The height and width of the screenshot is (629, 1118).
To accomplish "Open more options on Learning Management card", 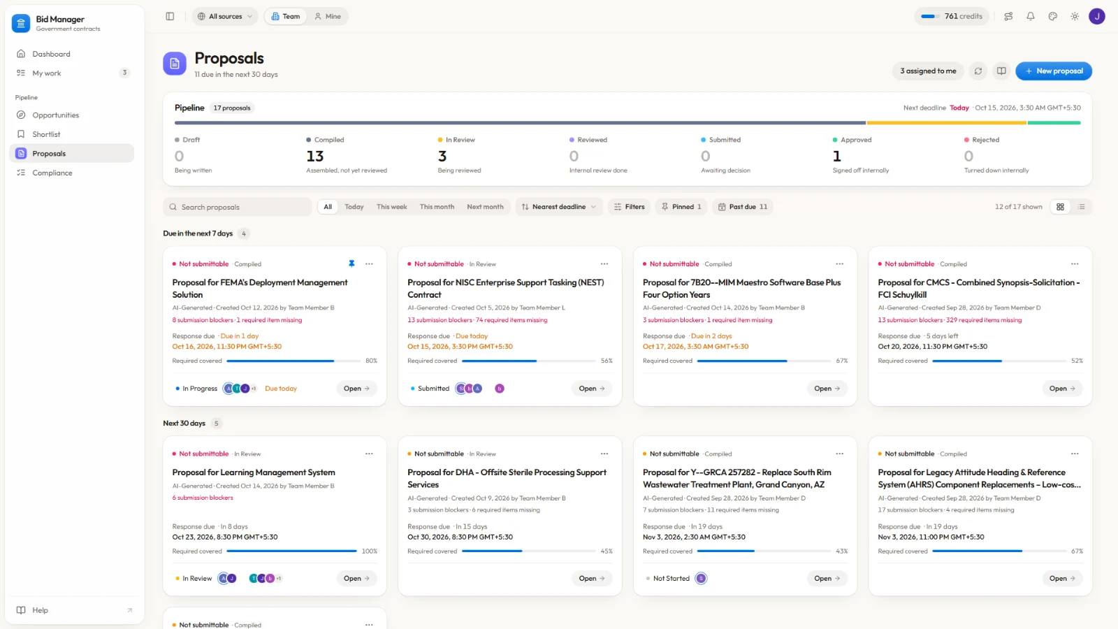I will pos(369,454).
